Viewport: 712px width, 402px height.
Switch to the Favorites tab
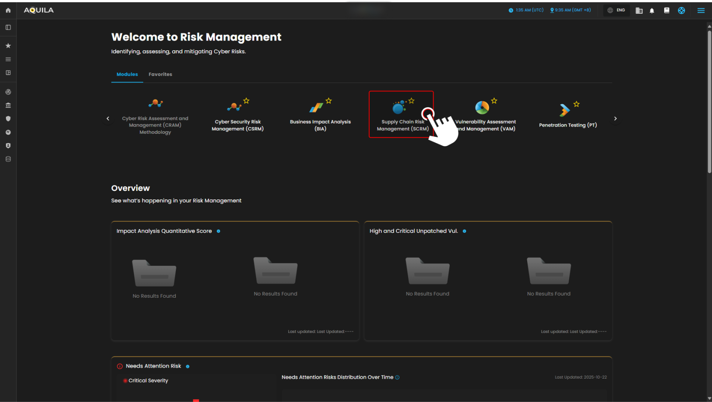(160, 75)
